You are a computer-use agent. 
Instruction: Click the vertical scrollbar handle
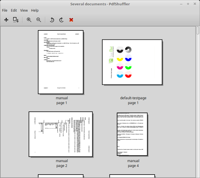pos(197,30)
